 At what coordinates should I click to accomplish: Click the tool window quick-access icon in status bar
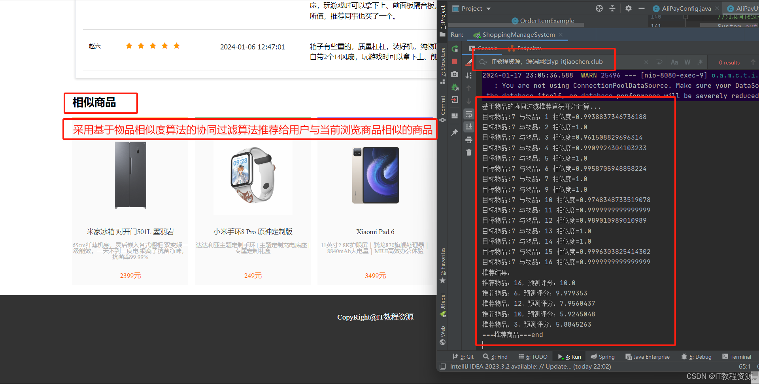443,367
